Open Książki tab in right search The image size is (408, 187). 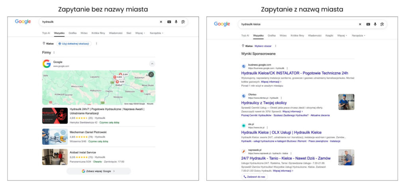(329, 35)
